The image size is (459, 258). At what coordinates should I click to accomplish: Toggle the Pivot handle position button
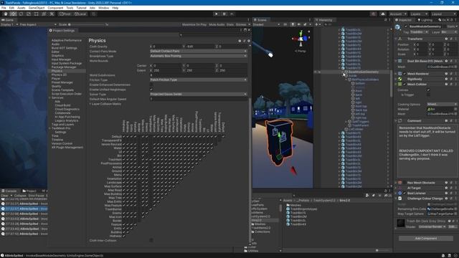tap(65, 14)
